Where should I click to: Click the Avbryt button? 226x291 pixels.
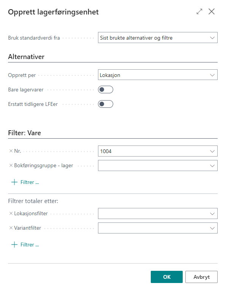click(201, 277)
